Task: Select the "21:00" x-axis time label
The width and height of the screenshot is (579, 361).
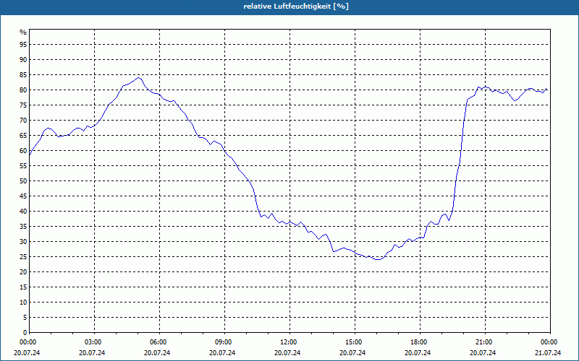Action: pyautogui.click(x=483, y=342)
